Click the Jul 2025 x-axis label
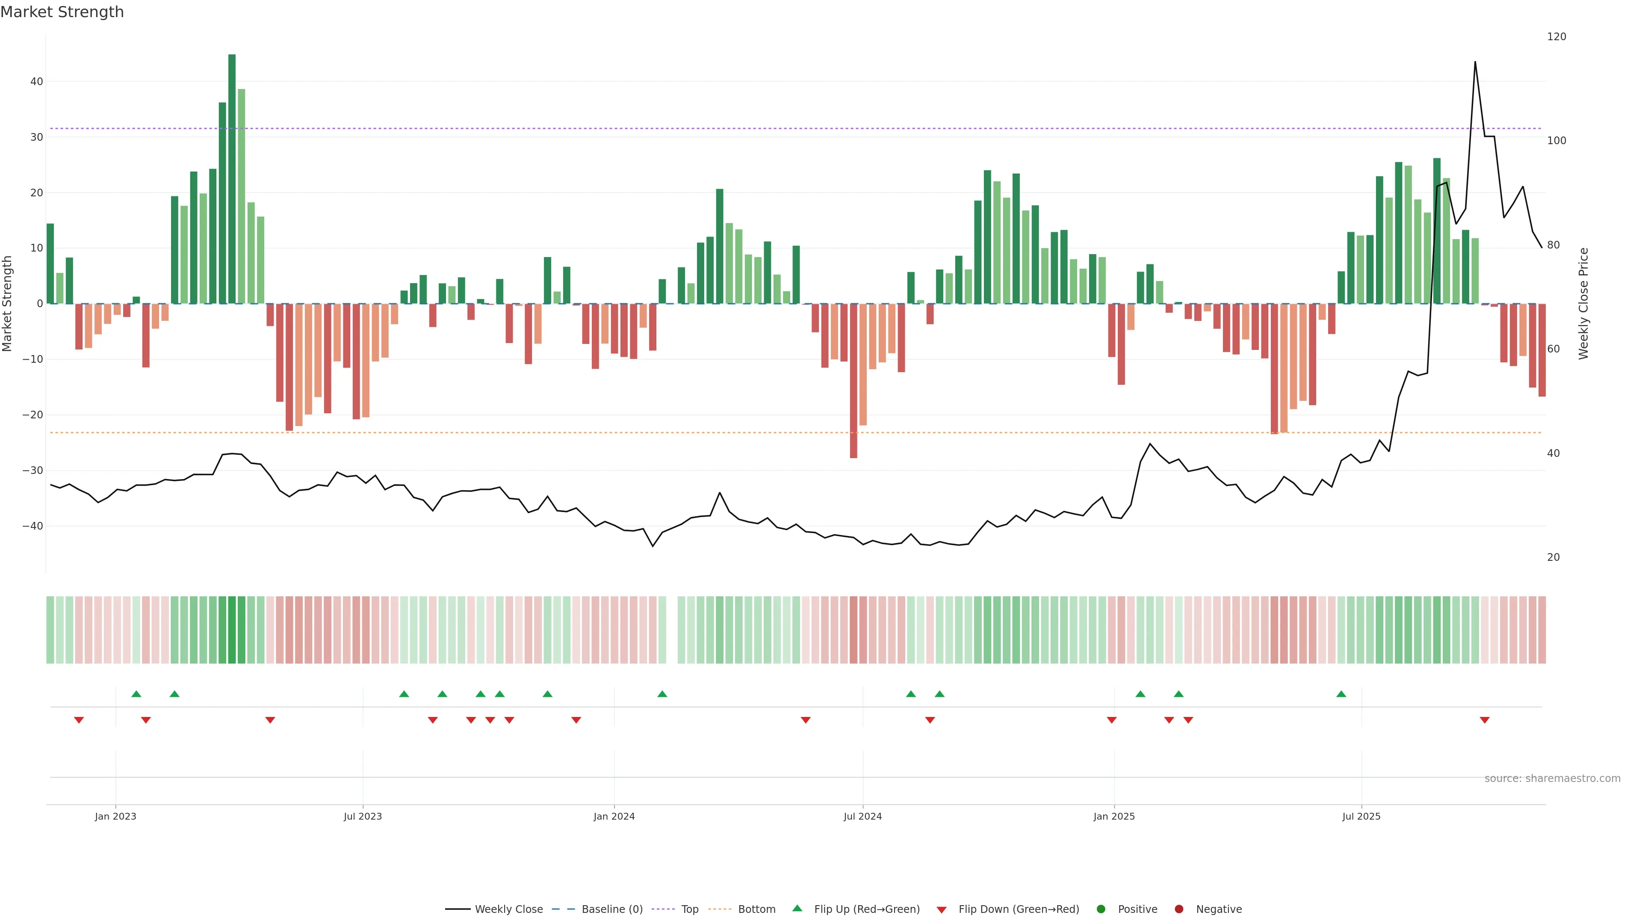Screen dimensions: 1642x924 [1361, 816]
